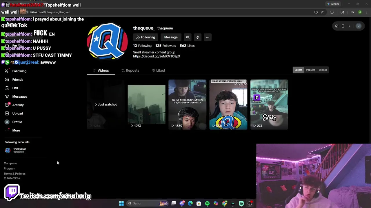Image resolution: width=371 pixels, height=208 pixels.
Task: Open LIVE in the sidebar
Action: (15, 88)
